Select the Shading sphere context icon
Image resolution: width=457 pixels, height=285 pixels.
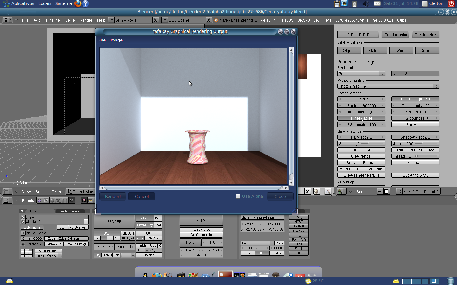[x=52, y=200]
